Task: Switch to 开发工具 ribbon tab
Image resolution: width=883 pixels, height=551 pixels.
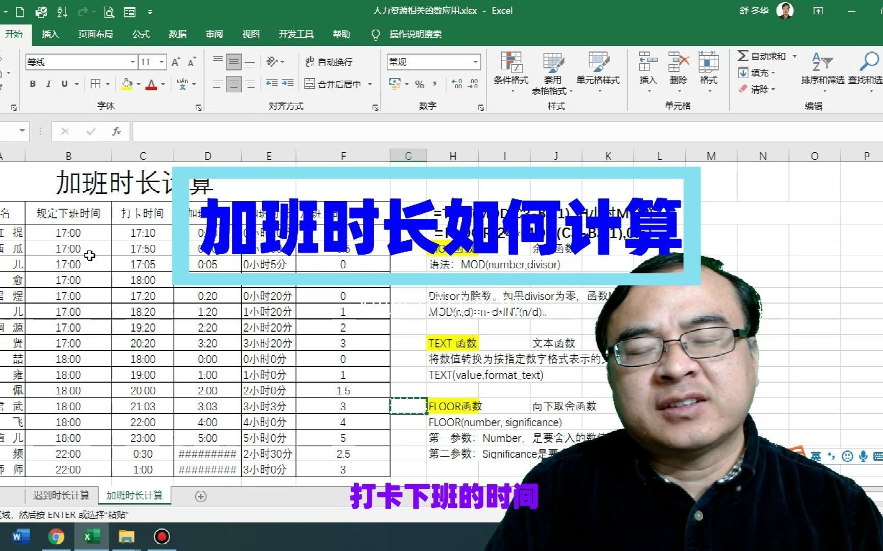Action: 296,34
